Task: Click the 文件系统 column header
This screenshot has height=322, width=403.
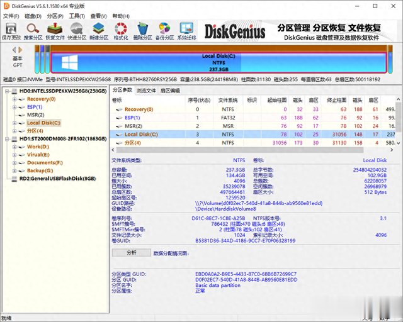Action: click(228, 100)
